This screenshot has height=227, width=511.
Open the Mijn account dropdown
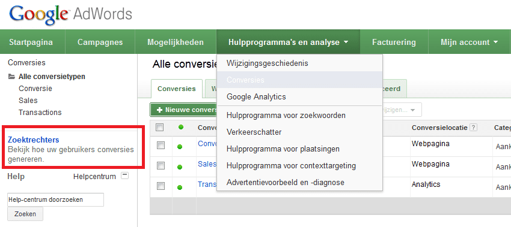point(470,42)
